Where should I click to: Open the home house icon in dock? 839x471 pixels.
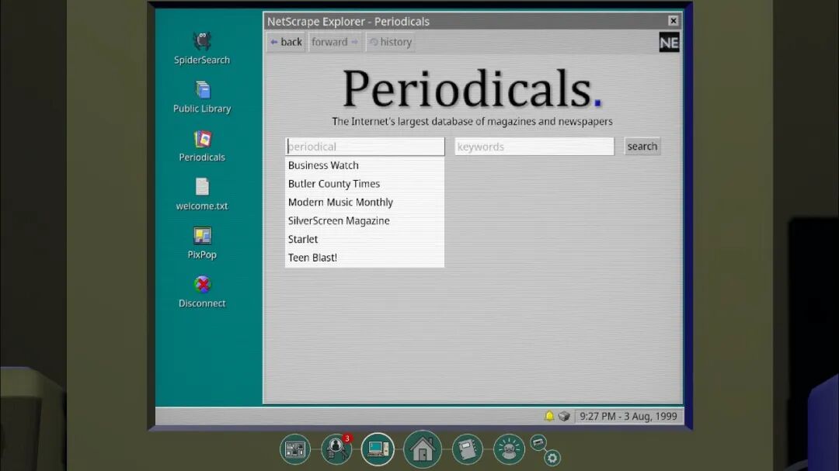[x=422, y=449]
